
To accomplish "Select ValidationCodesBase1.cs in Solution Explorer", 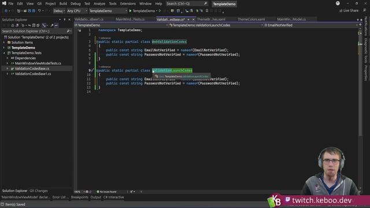I will [x=33, y=74].
